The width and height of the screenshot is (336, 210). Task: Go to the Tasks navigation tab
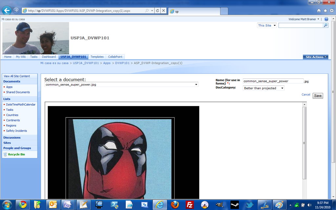[34, 57]
